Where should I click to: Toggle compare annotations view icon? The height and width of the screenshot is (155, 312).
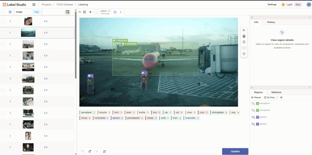tap(85, 12)
